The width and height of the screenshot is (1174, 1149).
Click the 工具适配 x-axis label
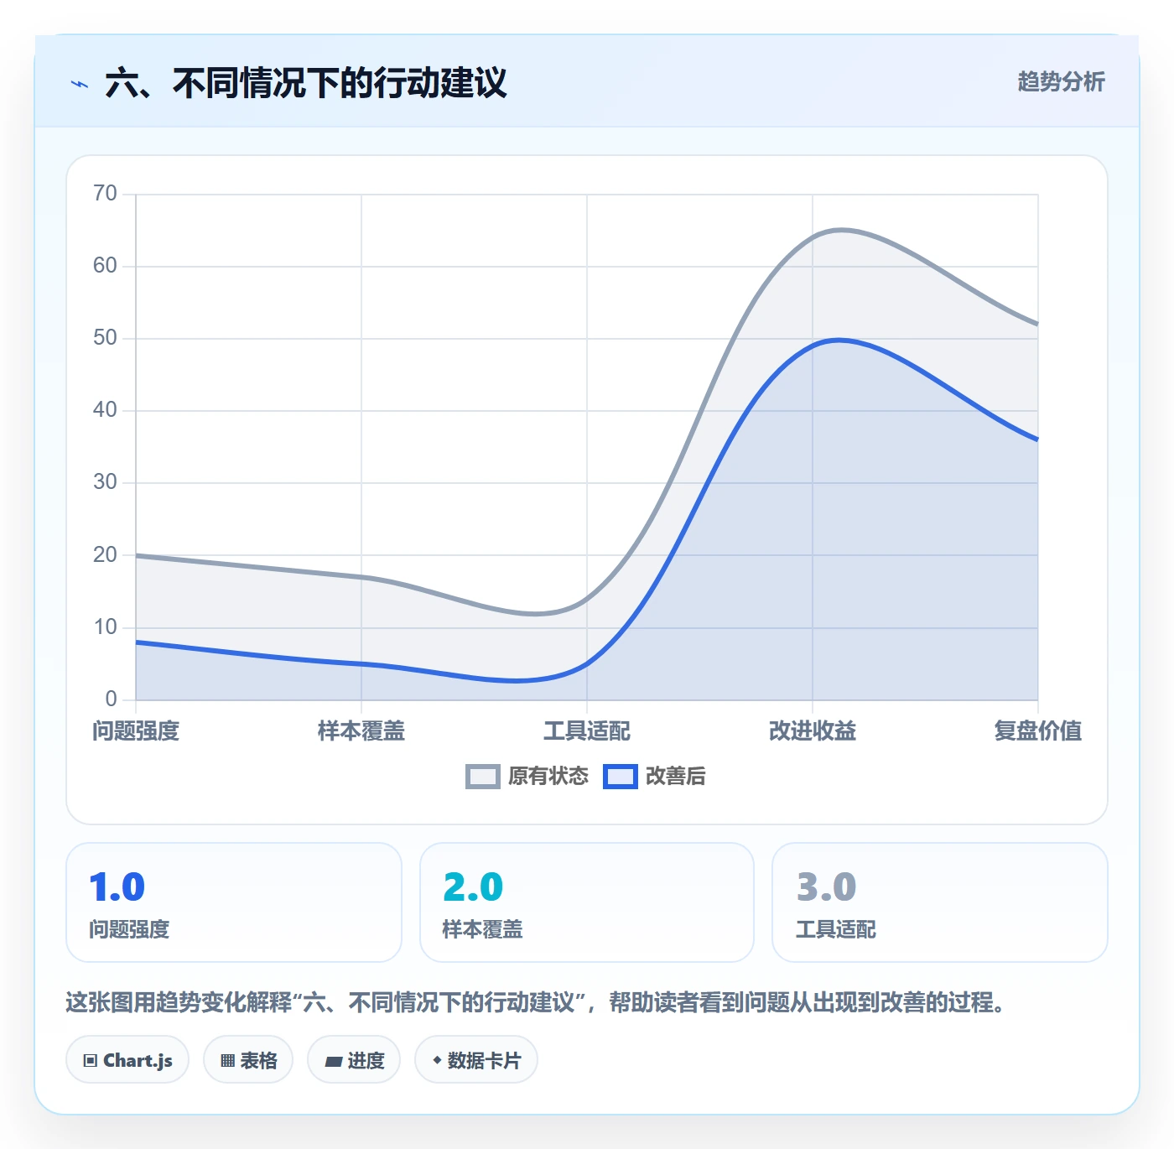587,731
